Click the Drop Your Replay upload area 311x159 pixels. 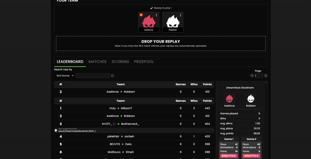tap(161, 43)
